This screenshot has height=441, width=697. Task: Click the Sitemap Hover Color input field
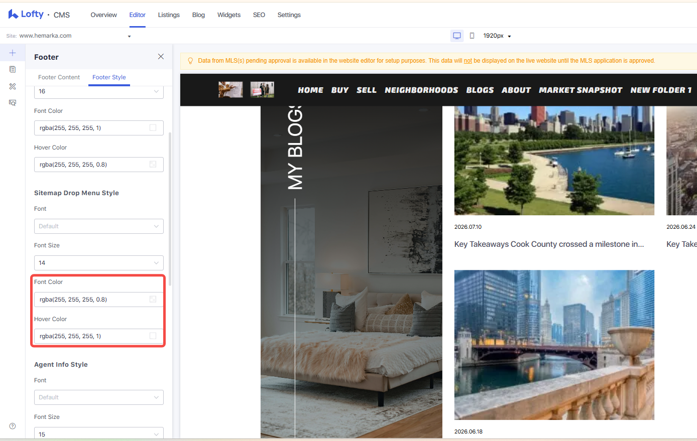pos(99,336)
